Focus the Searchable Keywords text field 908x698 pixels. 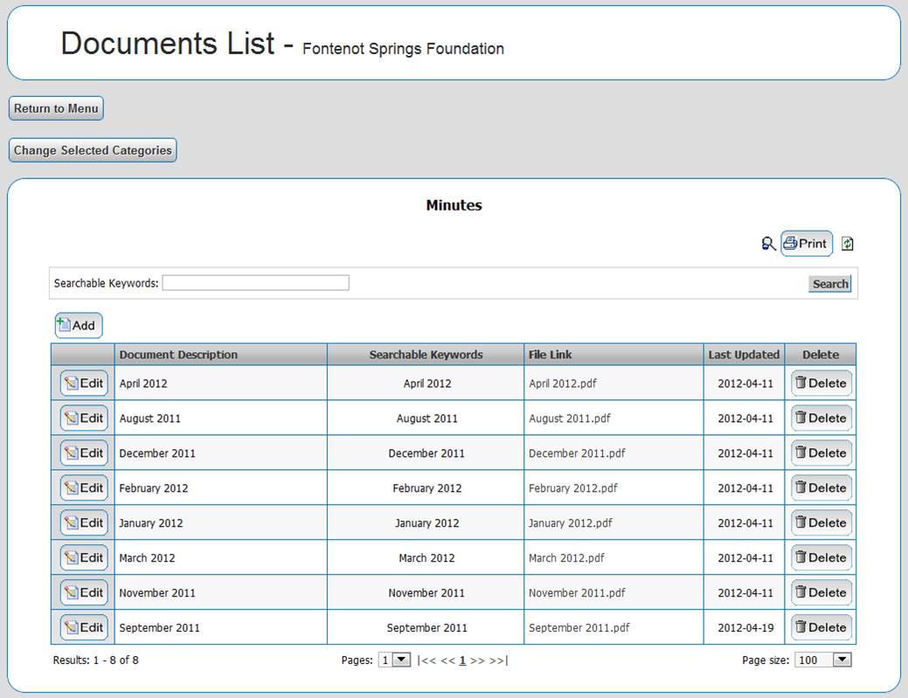coord(255,283)
